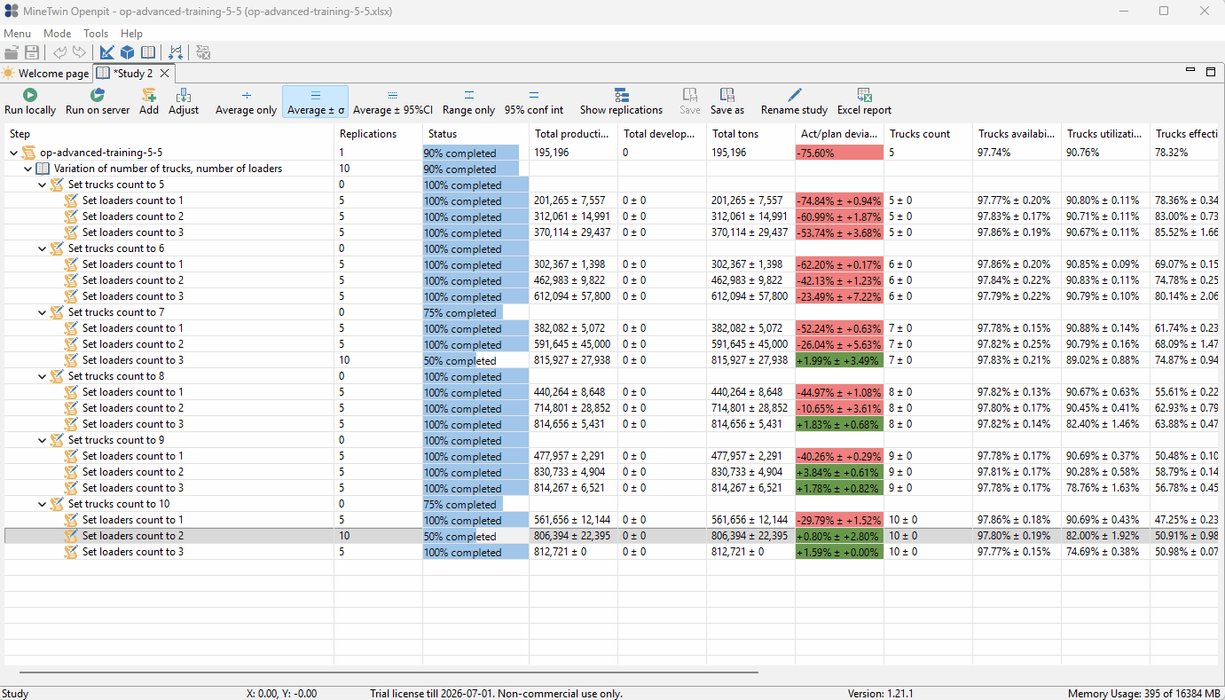Click Version: 1.21.1 in status bar
Image resolution: width=1225 pixels, height=700 pixels.
(881, 694)
